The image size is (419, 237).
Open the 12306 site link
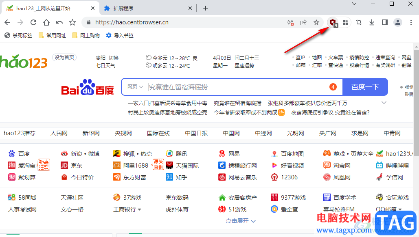[x=284, y=177]
